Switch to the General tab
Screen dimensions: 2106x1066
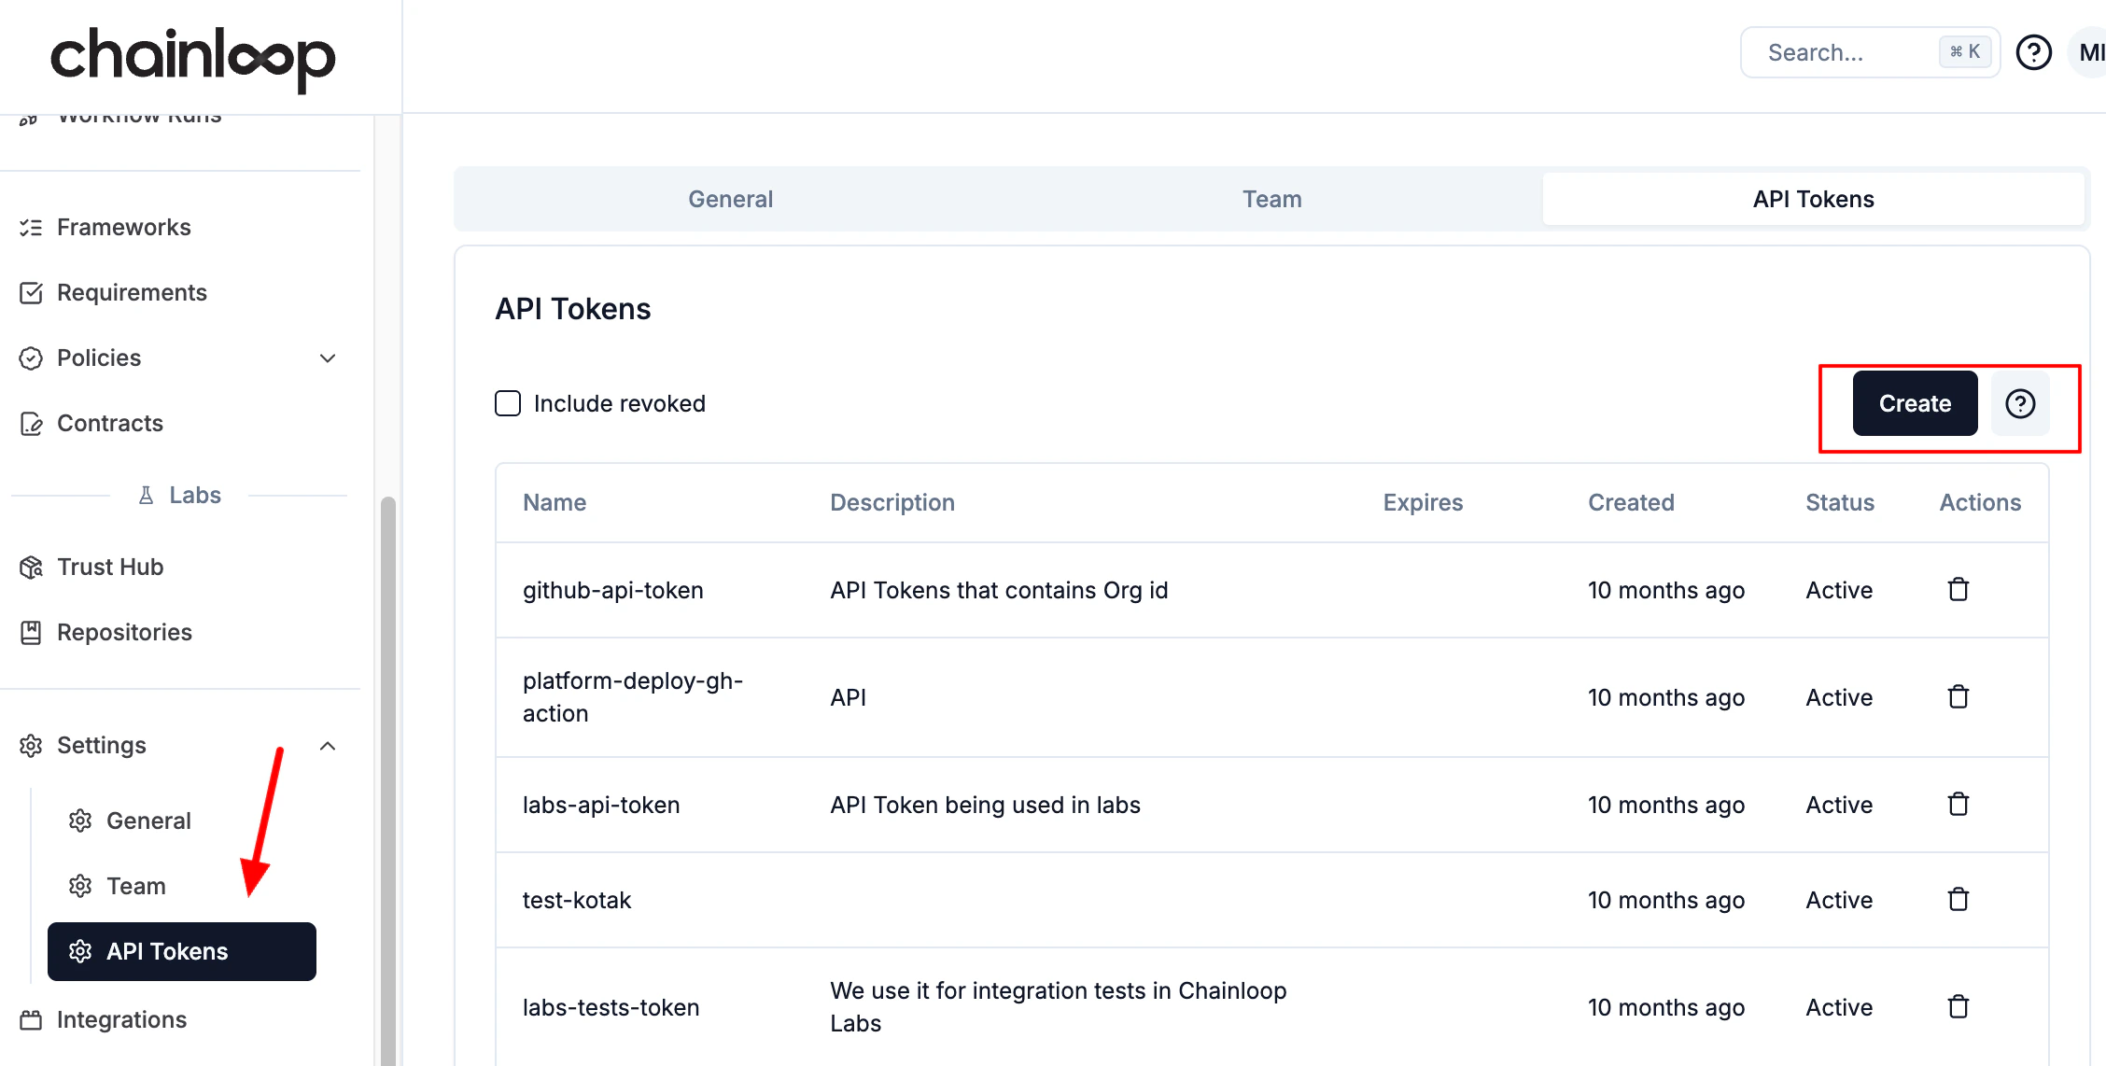point(730,199)
